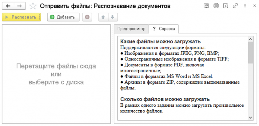Close the Отправить файлы form
Screen dimensions: 259x126
tap(254, 6)
